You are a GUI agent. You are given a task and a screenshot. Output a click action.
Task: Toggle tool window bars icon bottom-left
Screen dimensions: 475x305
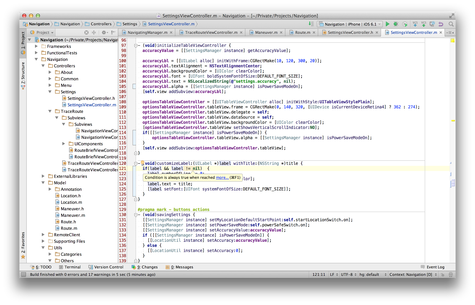24,274
